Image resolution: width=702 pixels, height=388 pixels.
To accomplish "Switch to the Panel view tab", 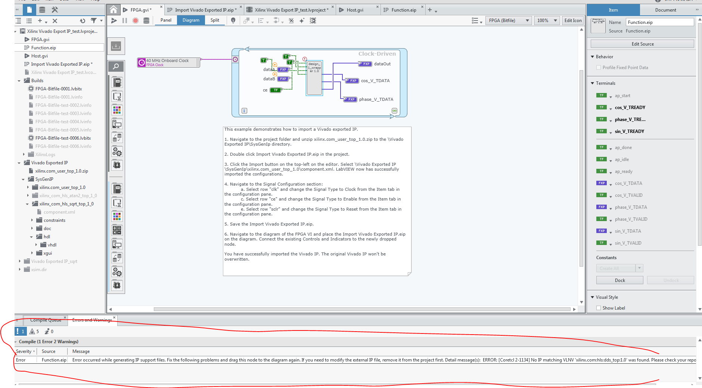I will click(x=166, y=20).
